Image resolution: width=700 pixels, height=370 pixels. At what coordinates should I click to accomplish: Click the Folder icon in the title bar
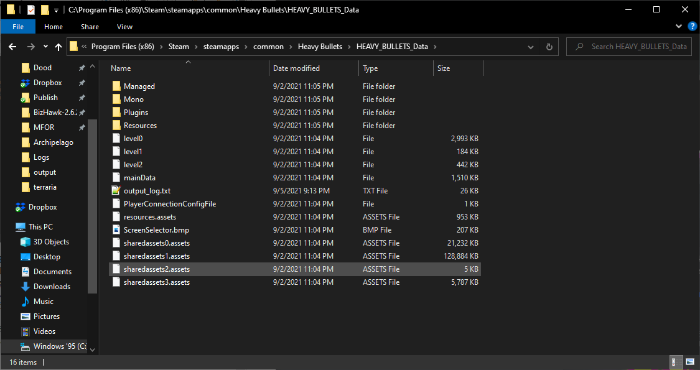11,9
